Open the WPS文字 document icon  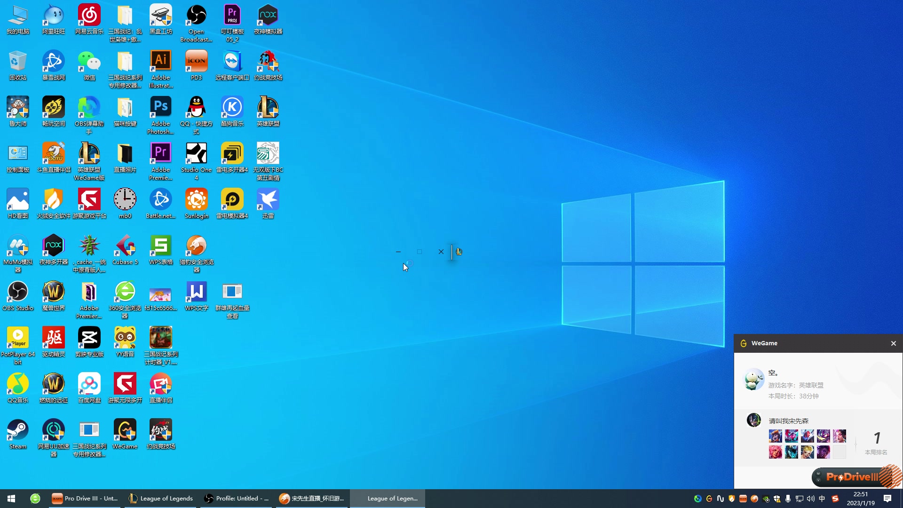[196, 292]
